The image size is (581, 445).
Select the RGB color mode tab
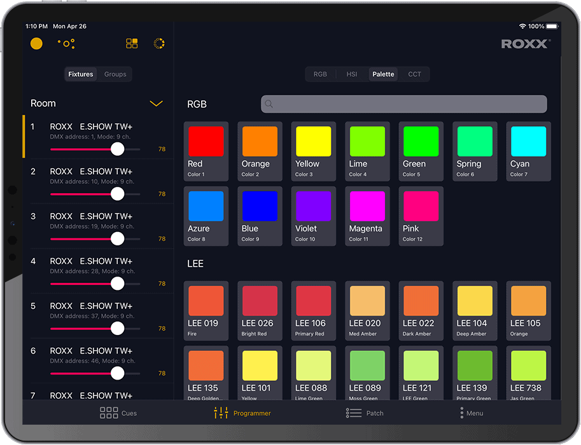[x=320, y=74]
